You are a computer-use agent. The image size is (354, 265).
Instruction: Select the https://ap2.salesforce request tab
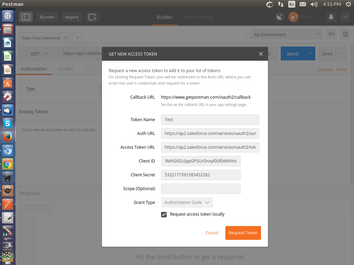(41, 38)
